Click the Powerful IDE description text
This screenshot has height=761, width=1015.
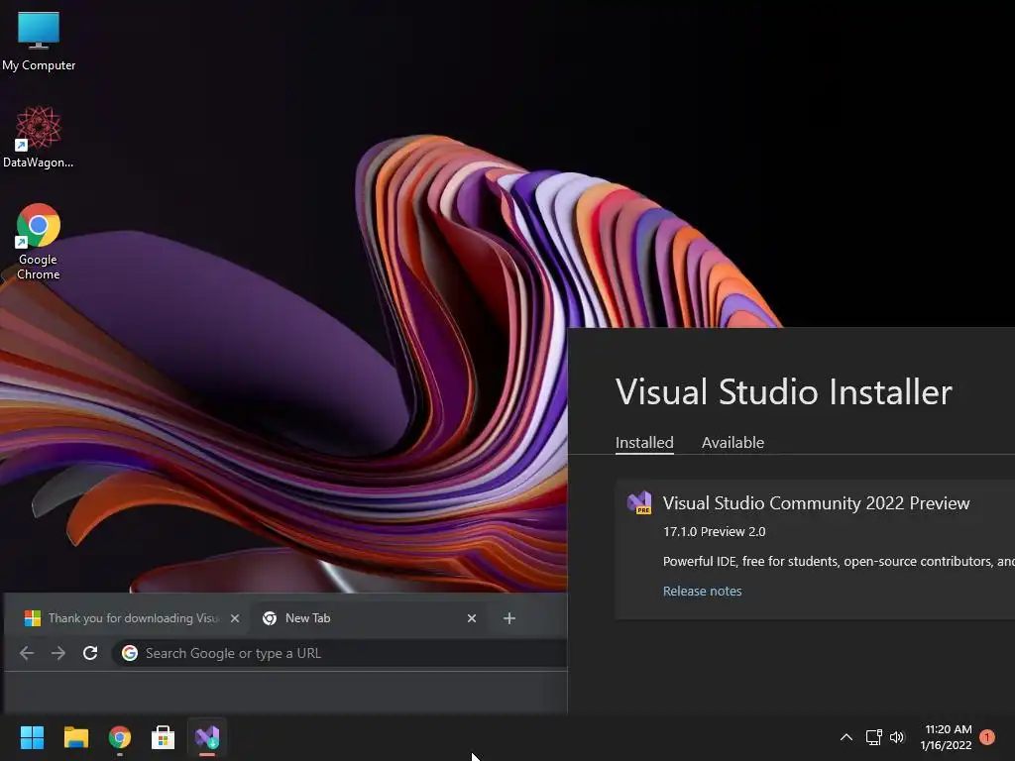pyautogui.click(x=839, y=561)
